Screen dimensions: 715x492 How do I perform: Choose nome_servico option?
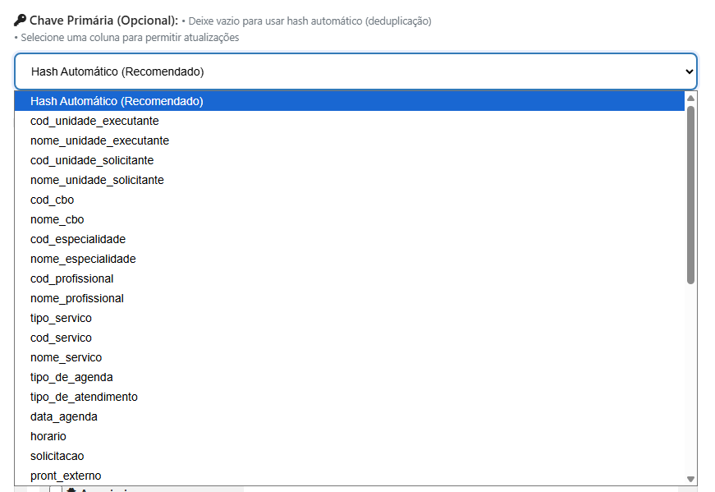[66, 357]
